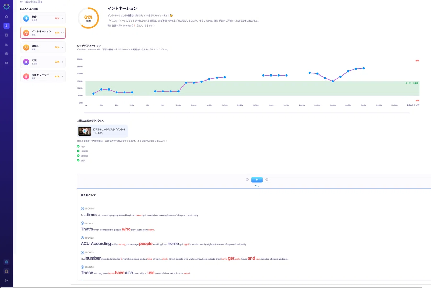Viewport: 431px width, 288px height.
Task: Click the red word 'survey' in transcript
Action: (122, 244)
